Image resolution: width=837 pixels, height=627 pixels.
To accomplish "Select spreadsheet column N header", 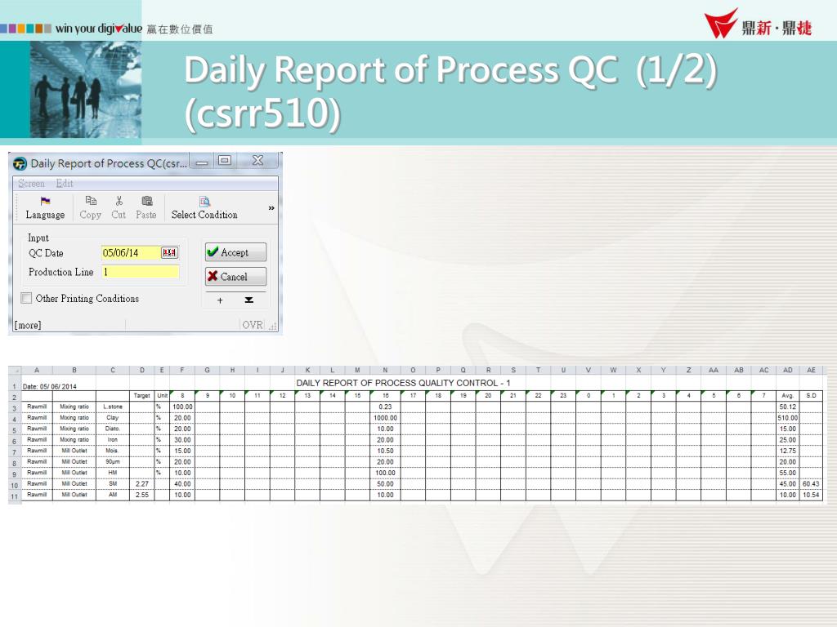I will click(x=385, y=370).
